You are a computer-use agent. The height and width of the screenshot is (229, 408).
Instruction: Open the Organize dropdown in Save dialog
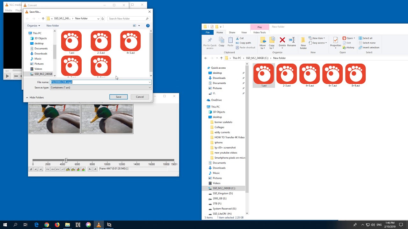tap(33, 26)
